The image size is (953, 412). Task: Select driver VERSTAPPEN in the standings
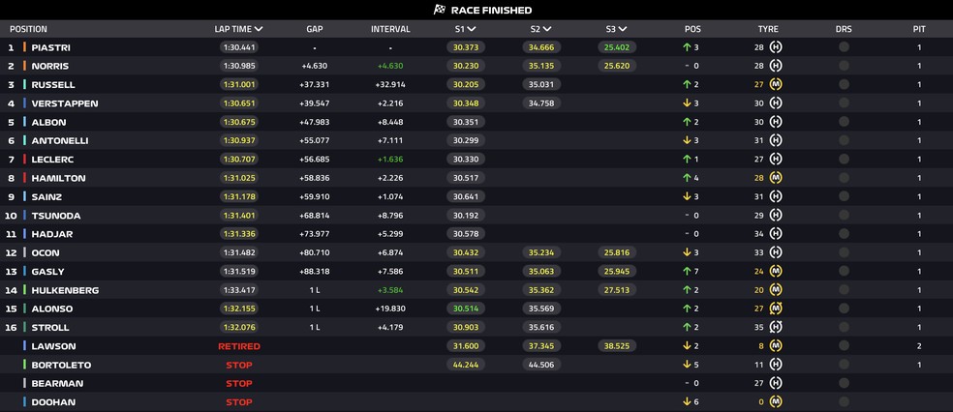pos(65,103)
